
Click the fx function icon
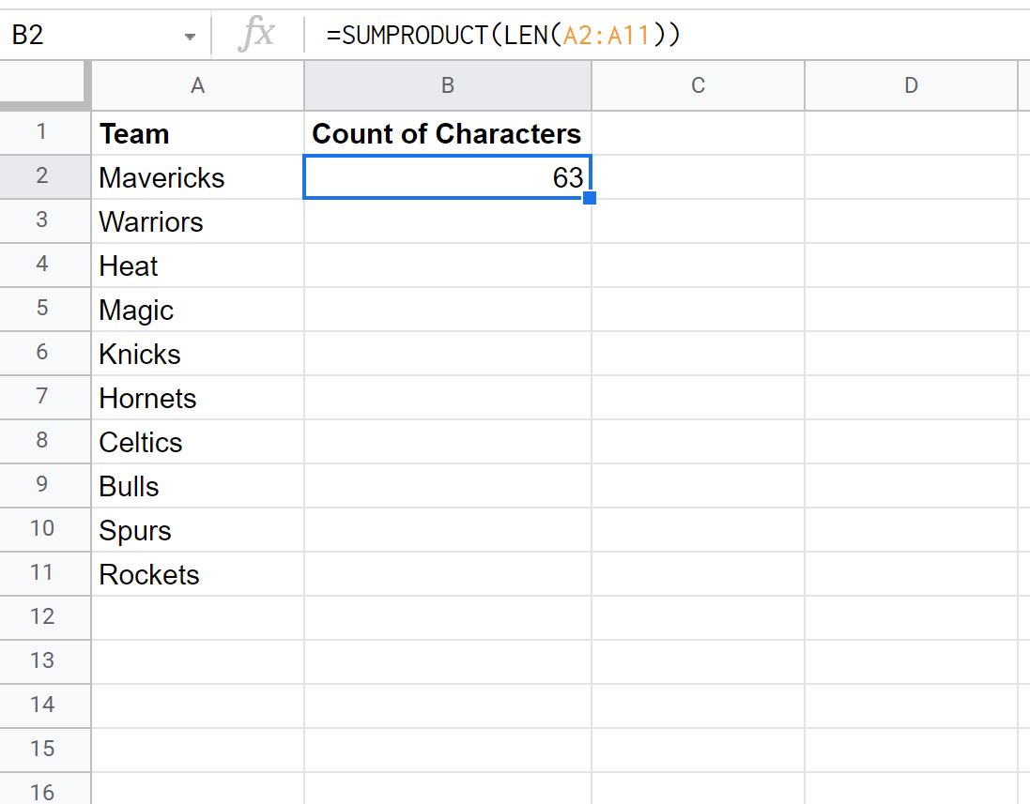point(256,34)
